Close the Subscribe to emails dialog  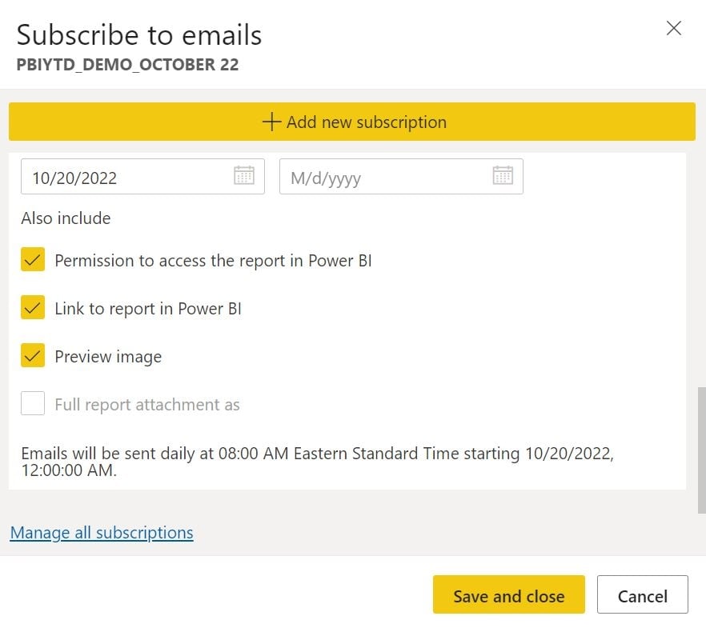pos(674,29)
